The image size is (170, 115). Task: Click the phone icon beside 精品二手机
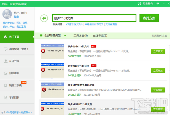pos(6,85)
